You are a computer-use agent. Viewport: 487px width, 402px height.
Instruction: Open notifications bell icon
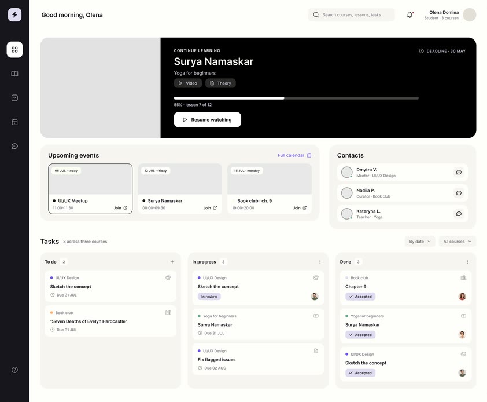[410, 14]
